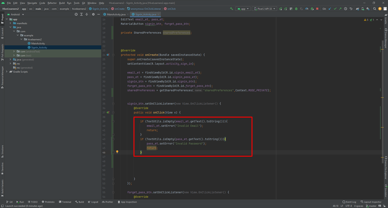Open Project panel gear options
Viewport: 388px width, 208px height.
[93, 14]
